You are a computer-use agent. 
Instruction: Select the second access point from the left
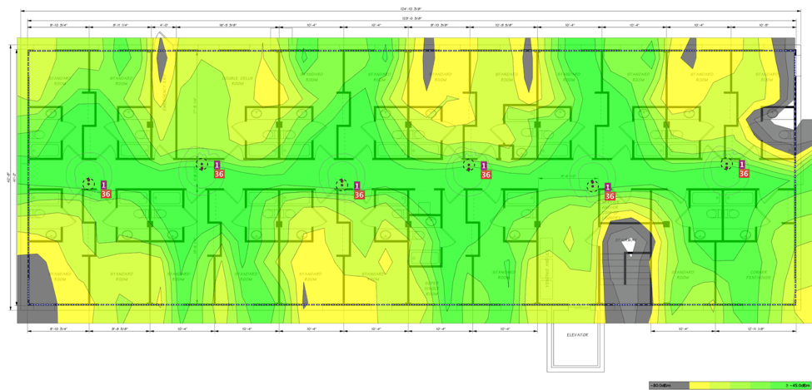202,165
